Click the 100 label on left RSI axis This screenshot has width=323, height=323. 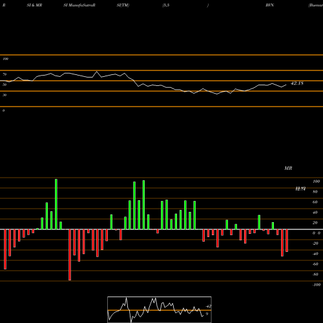click(x=5, y=59)
